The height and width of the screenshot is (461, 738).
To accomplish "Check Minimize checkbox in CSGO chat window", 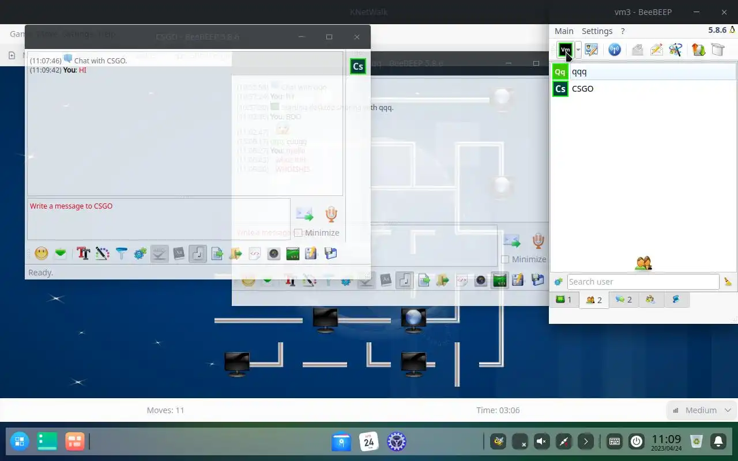I will (x=298, y=233).
